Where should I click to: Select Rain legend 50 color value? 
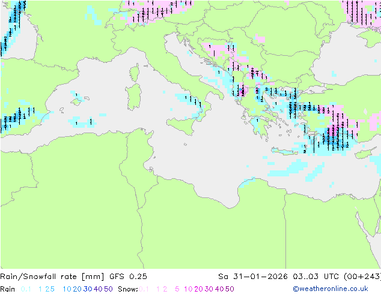[x=108, y=289]
